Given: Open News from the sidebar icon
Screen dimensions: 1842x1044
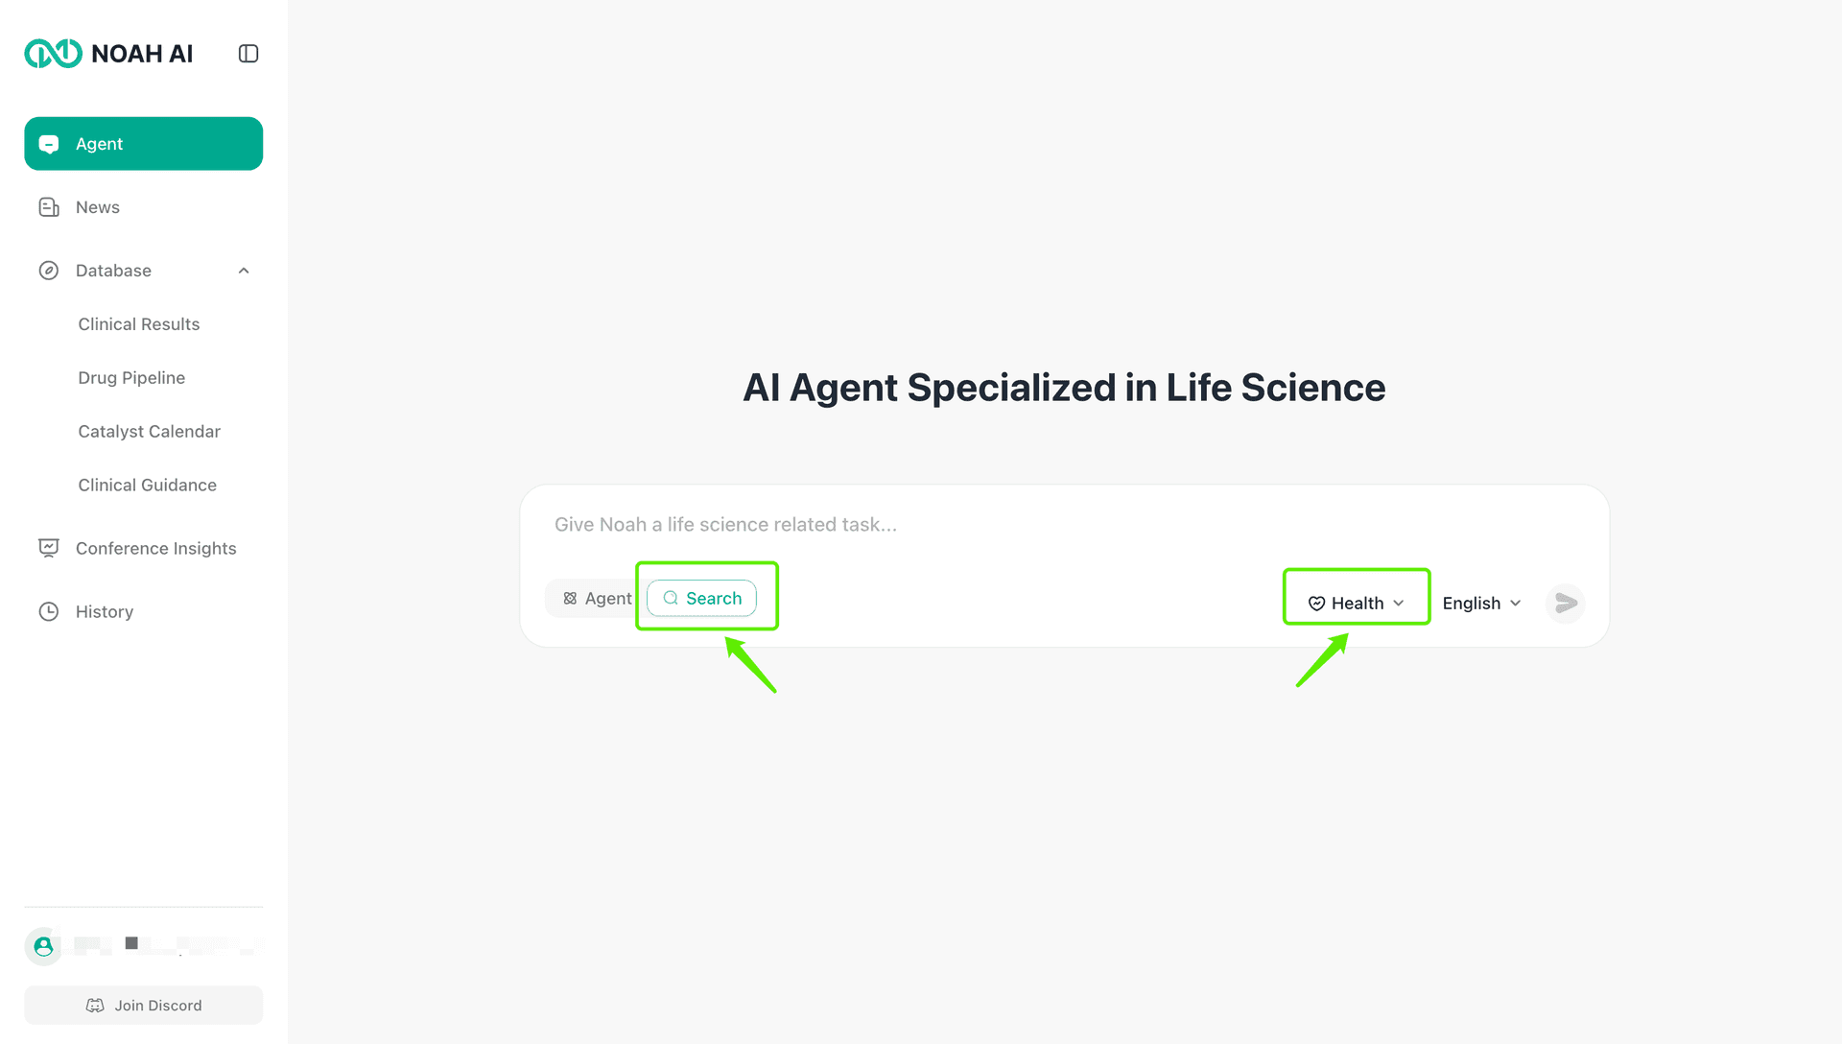Looking at the screenshot, I should [49, 206].
